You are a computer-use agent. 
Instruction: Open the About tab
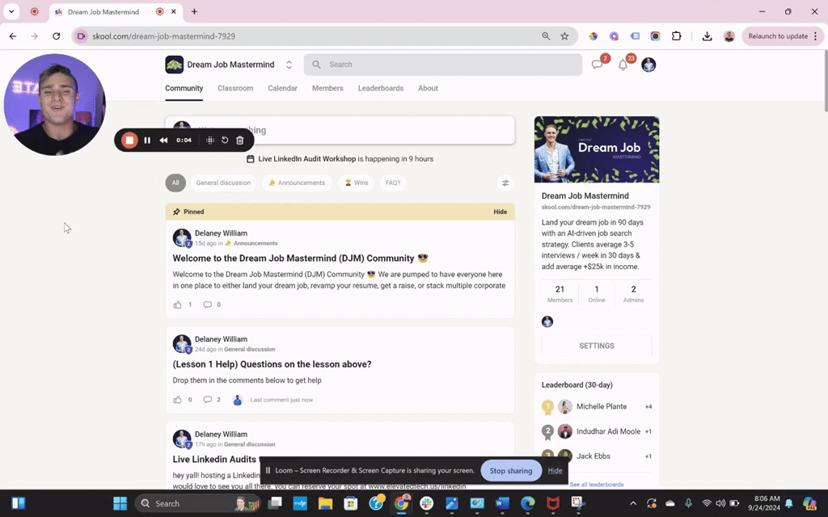pyautogui.click(x=428, y=88)
